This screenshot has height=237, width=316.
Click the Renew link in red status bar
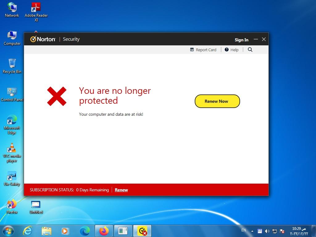tap(121, 190)
